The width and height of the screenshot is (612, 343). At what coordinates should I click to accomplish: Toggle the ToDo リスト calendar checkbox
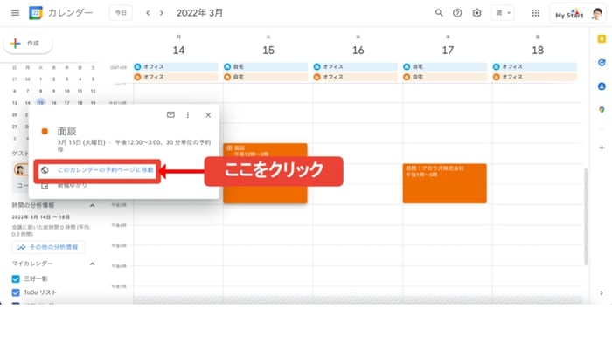[16, 292]
